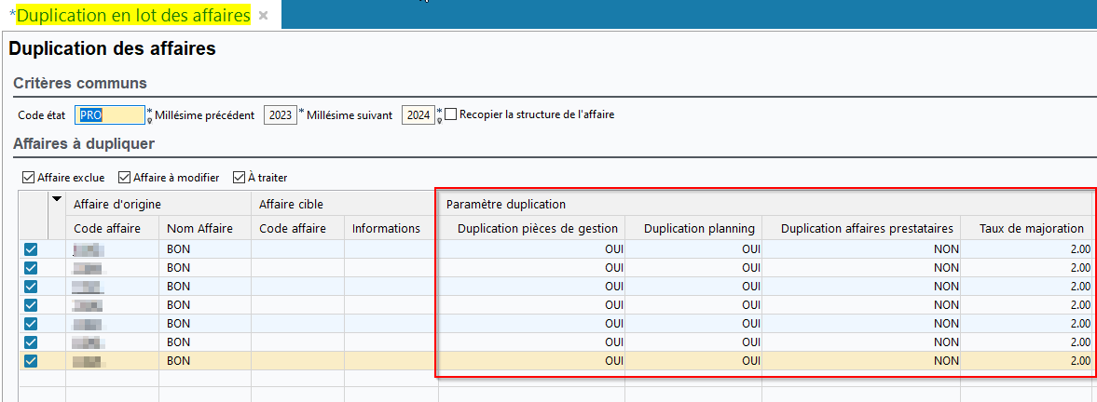Click the Millésime suivant field showing 2024
Viewport: 1097px width, 402px height.
coord(418,115)
